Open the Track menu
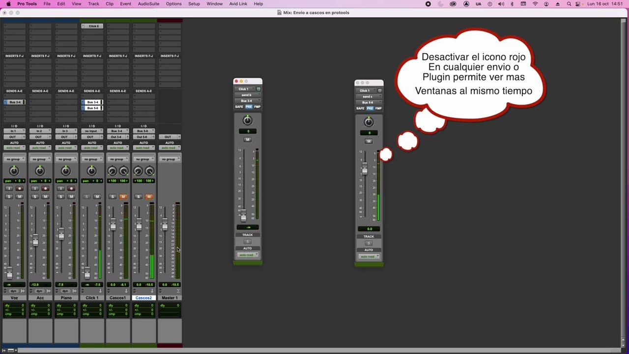 [x=93, y=4]
